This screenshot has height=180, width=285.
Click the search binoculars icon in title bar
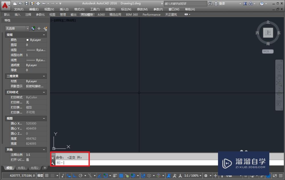[x=210, y=3]
